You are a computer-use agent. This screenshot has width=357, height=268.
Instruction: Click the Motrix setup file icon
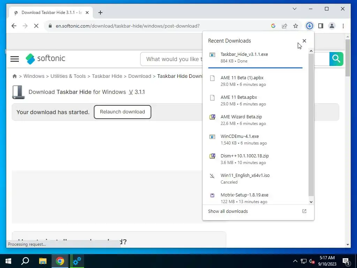tap(212, 195)
